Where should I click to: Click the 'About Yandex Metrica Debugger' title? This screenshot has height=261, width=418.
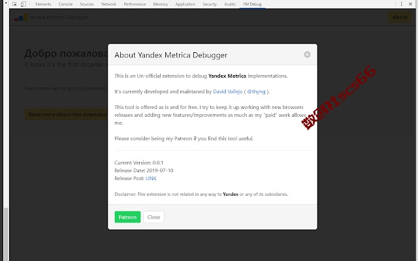(x=171, y=55)
